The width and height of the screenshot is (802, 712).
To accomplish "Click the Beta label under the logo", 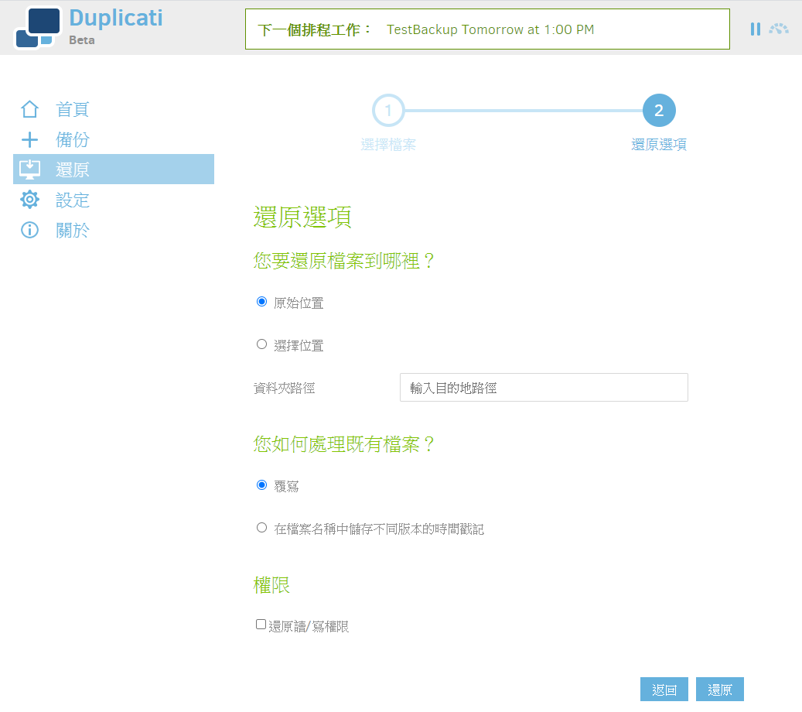I will pyautogui.click(x=82, y=40).
